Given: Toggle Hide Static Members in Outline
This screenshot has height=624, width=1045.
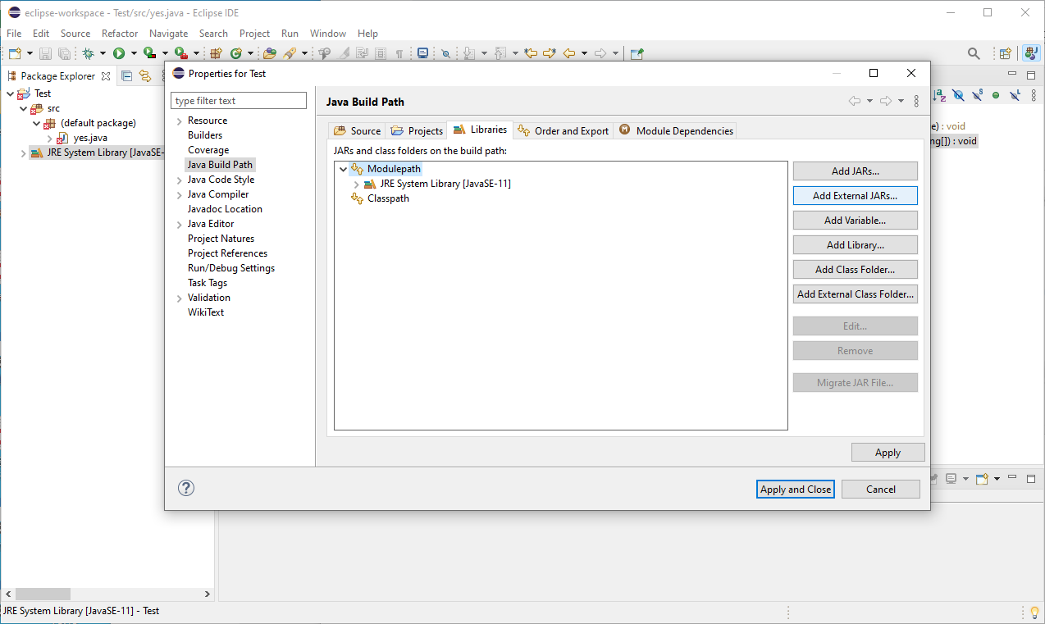Looking at the screenshot, I should 977,95.
